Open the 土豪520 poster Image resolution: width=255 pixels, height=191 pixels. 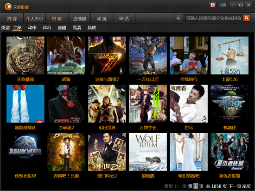point(229,55)
